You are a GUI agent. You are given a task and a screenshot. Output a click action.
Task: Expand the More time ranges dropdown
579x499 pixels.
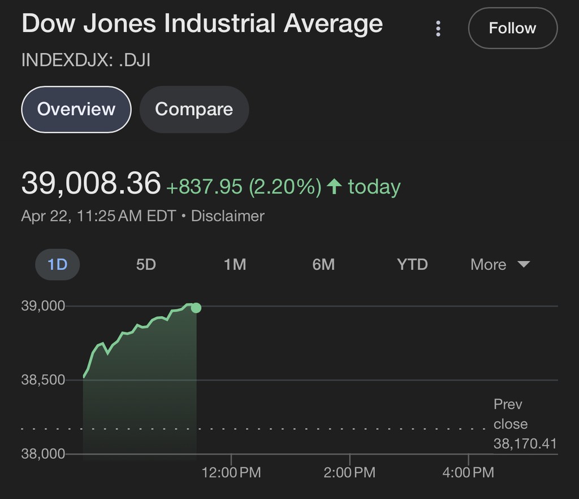coord(499,264)
